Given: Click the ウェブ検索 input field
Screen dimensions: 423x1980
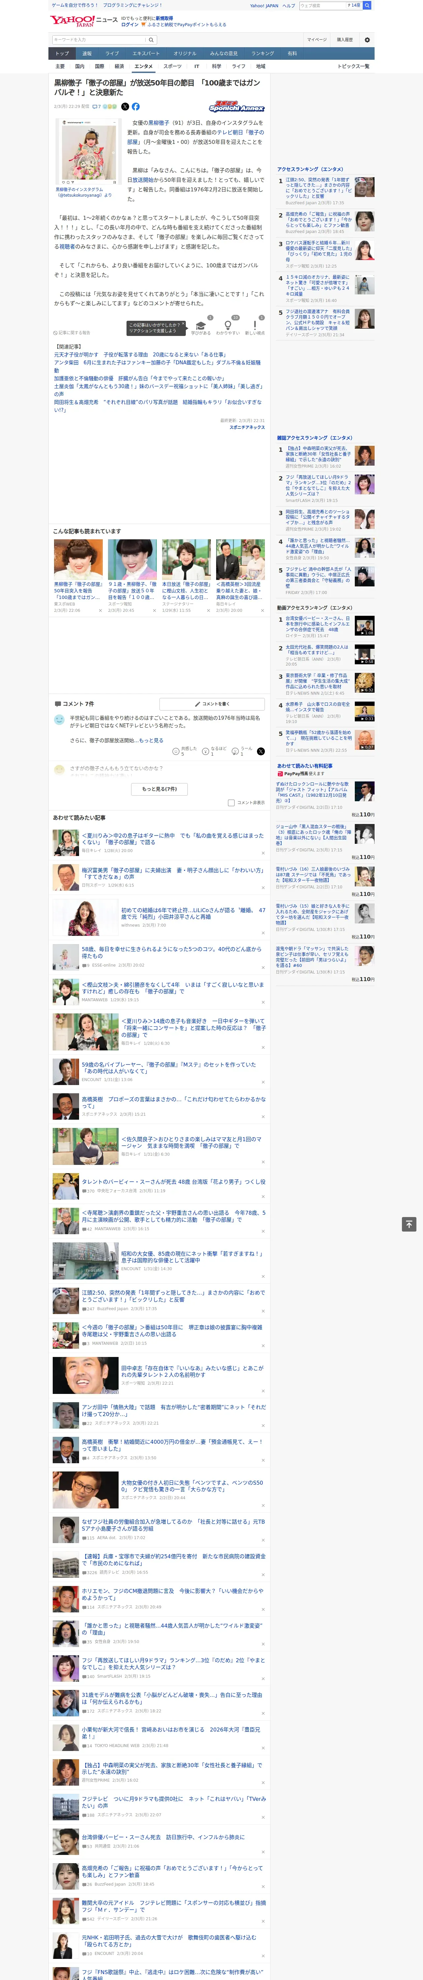Looking at the screenshot, I should pos(323,5).
